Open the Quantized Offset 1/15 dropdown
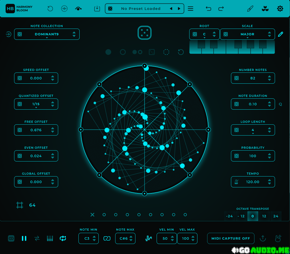 pos(36,104)
